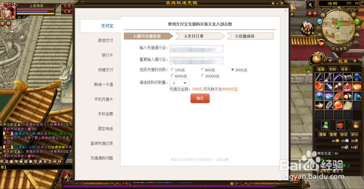Select the 800点 radio option
Image resolution: width=364 pixels, height=189 pixels.
point(202,70)
